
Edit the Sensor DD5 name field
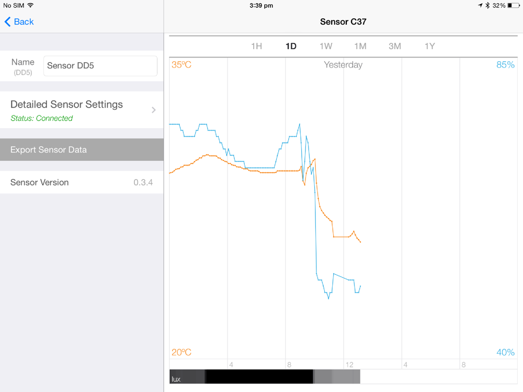click(x=100, y=66)
